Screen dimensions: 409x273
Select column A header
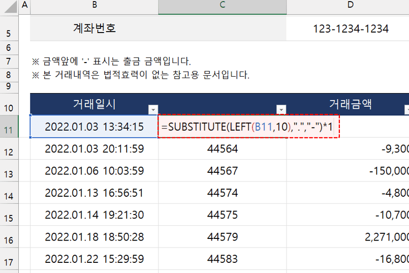(24, 7)
